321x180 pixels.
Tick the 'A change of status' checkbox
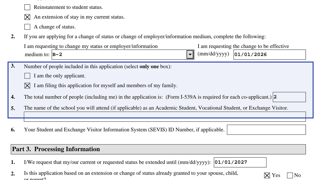(x=27, y=27)
